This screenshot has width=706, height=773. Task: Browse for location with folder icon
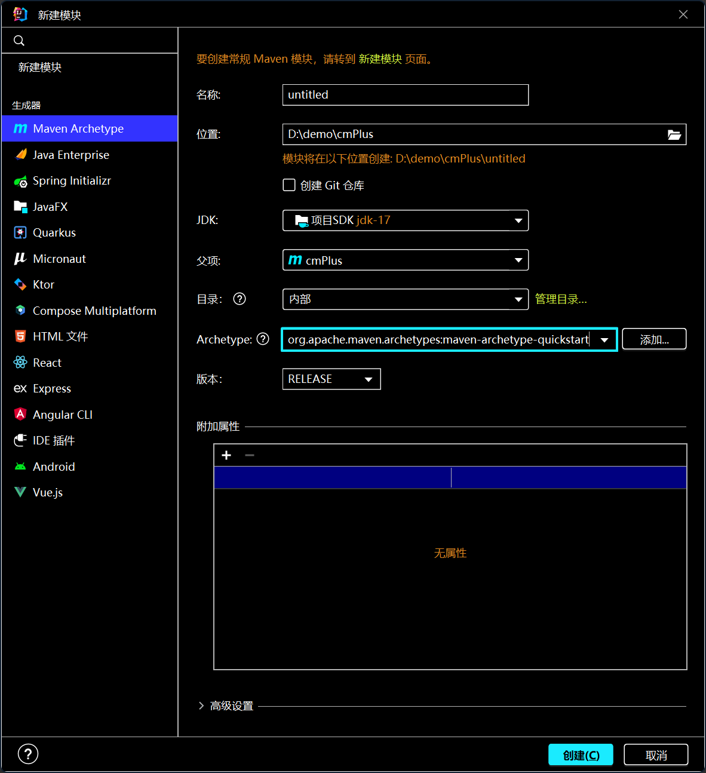(x=674, y=134)
